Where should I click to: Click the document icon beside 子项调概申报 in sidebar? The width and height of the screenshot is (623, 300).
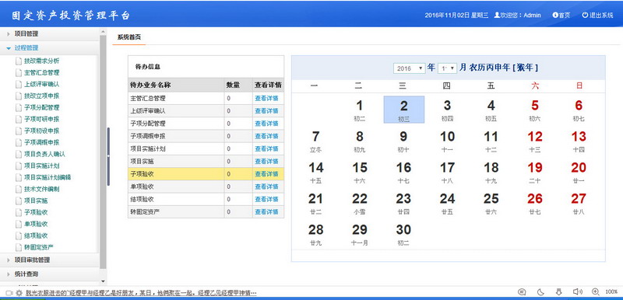pyautogui.click(x=18, y=143)
